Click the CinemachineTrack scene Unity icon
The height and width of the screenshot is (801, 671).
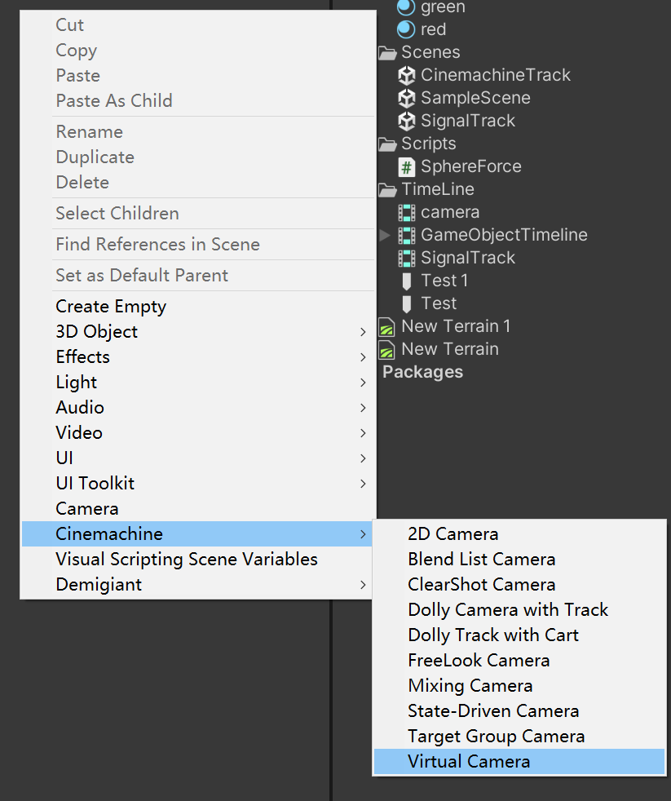[x=407, y=75]
